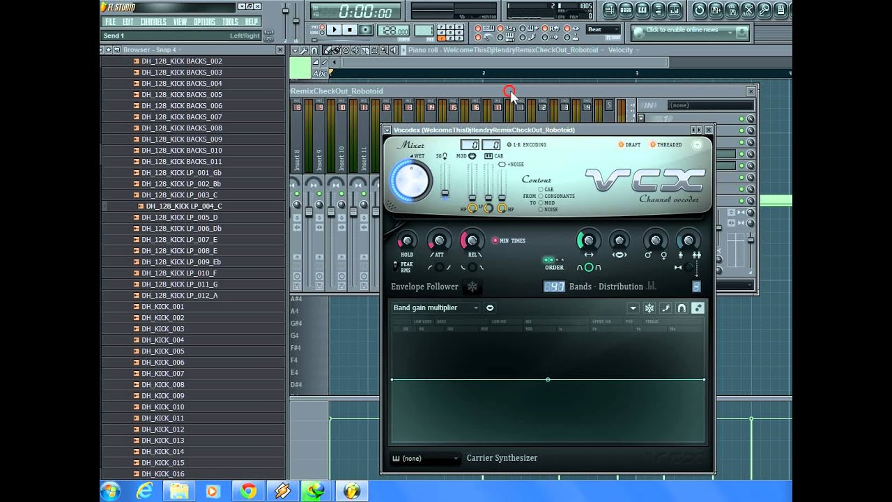Open the CHANNELS menu
Screen dimensions: 892x502
153,22
